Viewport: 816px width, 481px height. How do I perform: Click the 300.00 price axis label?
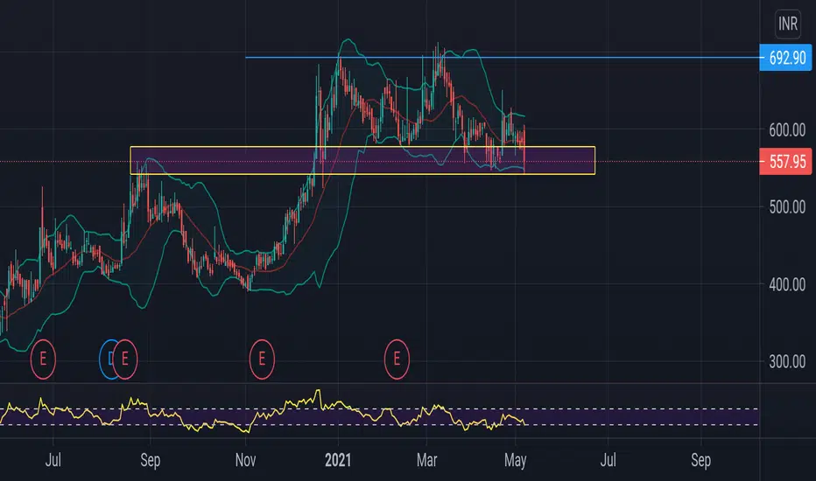787,362
